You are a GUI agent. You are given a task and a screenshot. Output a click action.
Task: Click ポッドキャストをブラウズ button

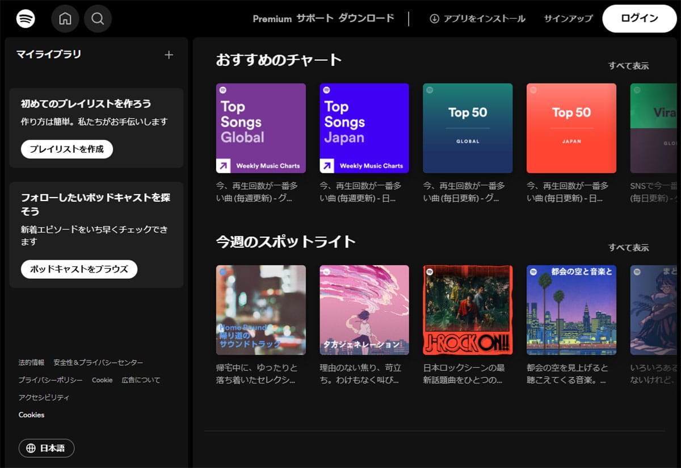(x=79, y=269)
